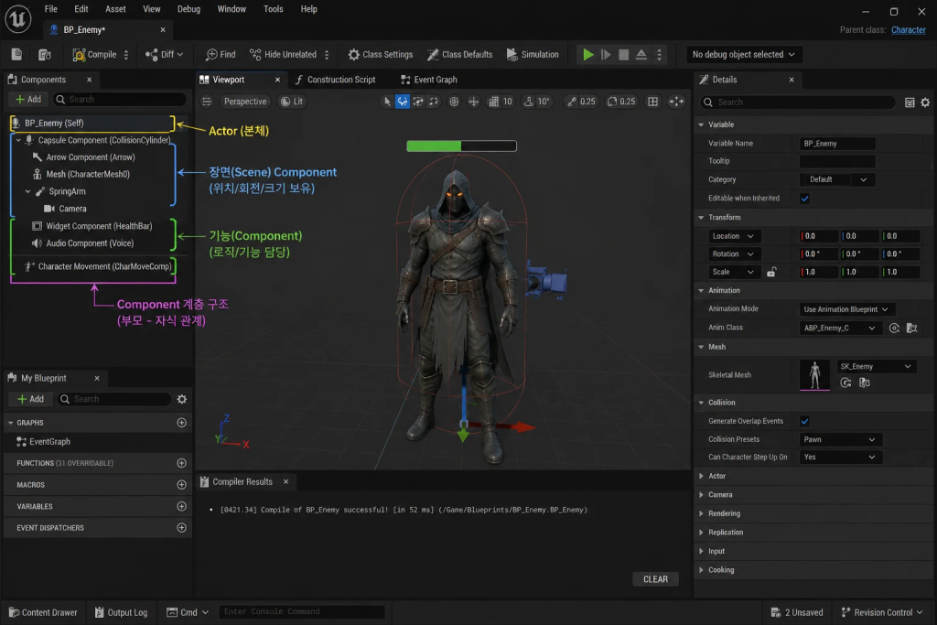Click the Stop playback button

pos(623,54)
